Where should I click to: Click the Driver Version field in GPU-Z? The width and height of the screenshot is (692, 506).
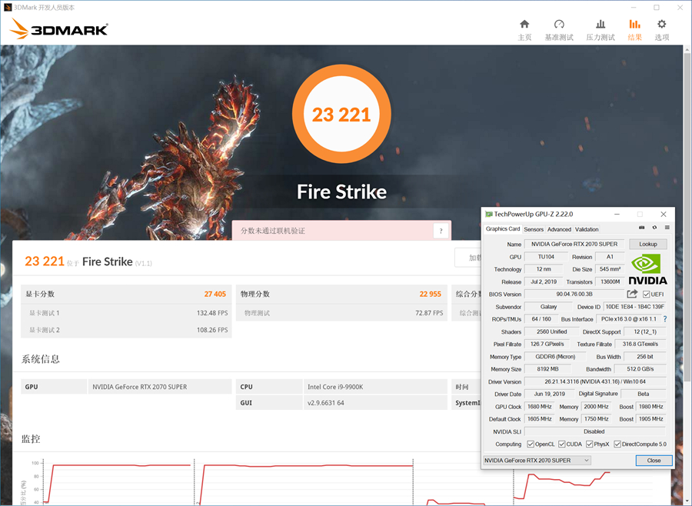click(595, 381)
